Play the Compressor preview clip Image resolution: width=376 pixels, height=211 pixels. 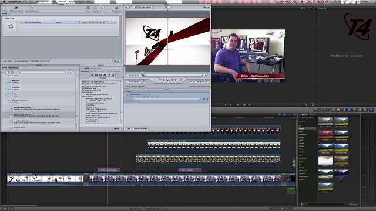(x=167, y=81)
